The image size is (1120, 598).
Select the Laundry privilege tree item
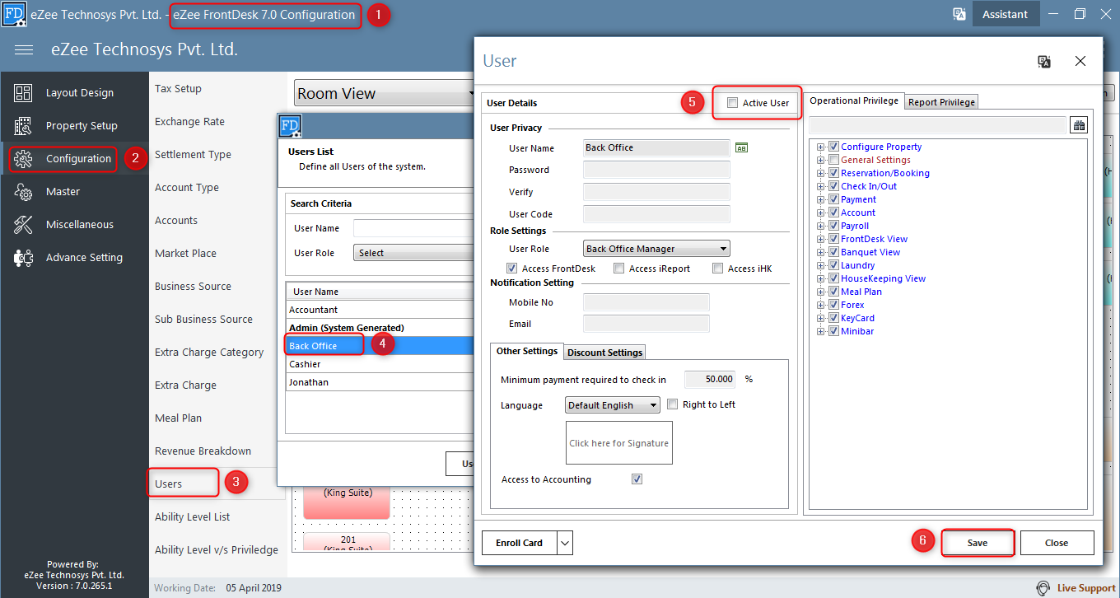click(x=857, y=265)
